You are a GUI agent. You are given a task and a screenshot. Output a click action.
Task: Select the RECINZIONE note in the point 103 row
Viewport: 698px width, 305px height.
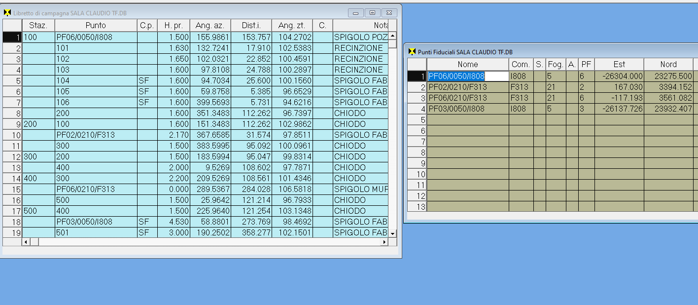(x=361, y=70)
